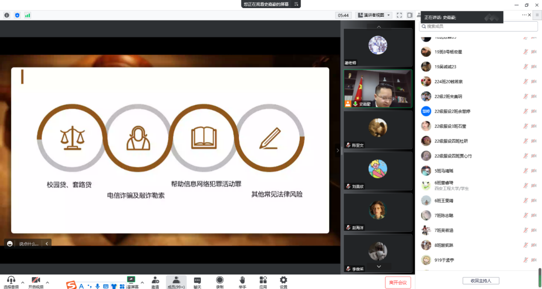The image size is (542, 289).
Task: Click the 收回主持人 button
Action: pos(480,281)
